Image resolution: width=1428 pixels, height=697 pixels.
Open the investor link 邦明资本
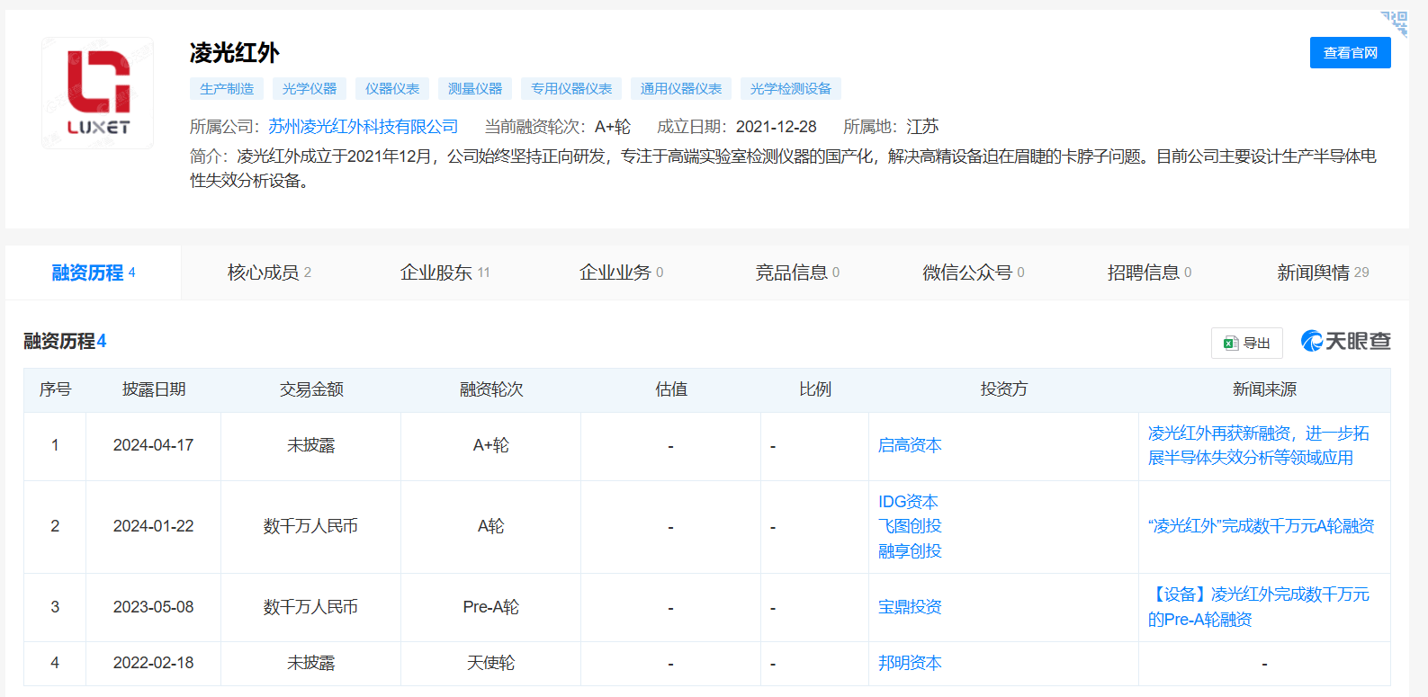910,663
